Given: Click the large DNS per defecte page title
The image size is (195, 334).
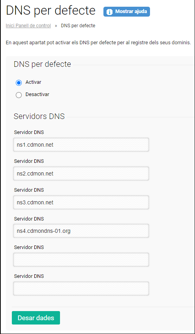Looking at the screenshot, I should [51, 10].
